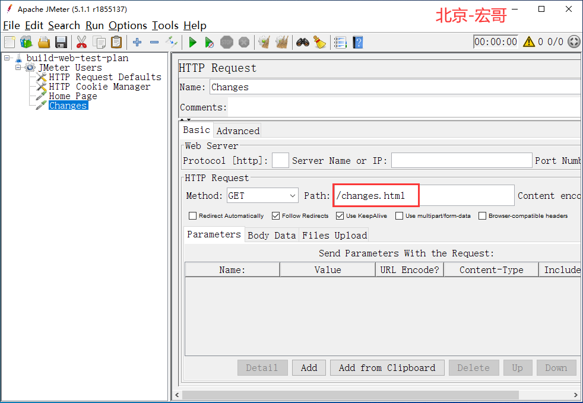Select HTTP Cookie Manager tree item
The image size is (583, 403).
coord(100,87)
